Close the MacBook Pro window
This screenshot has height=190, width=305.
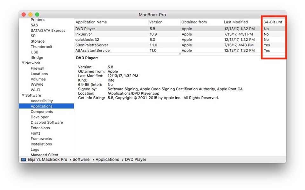24,14
